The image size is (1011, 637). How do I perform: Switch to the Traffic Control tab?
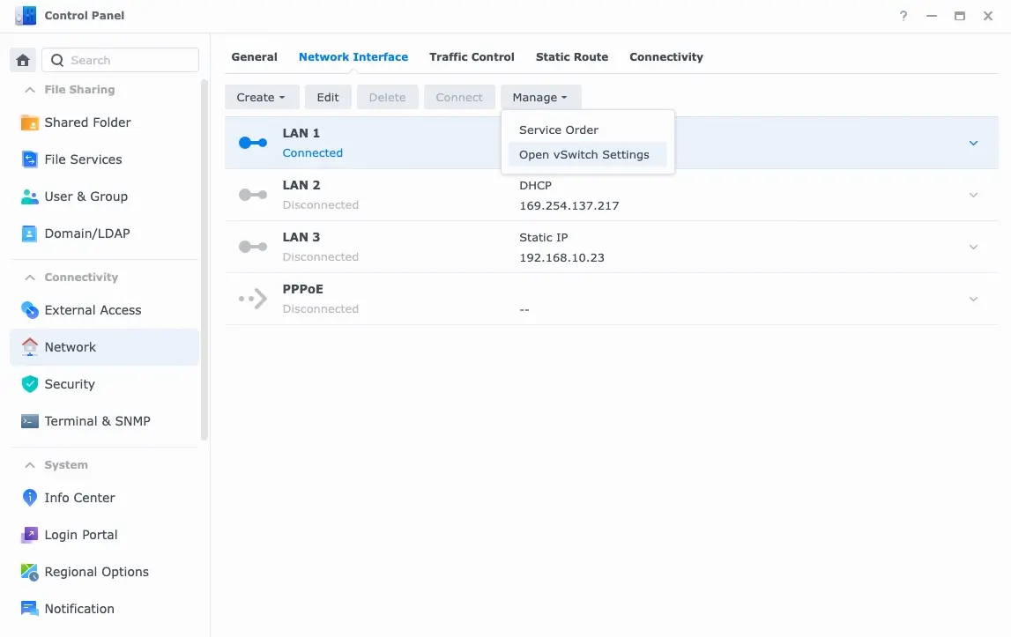[472, 56]
